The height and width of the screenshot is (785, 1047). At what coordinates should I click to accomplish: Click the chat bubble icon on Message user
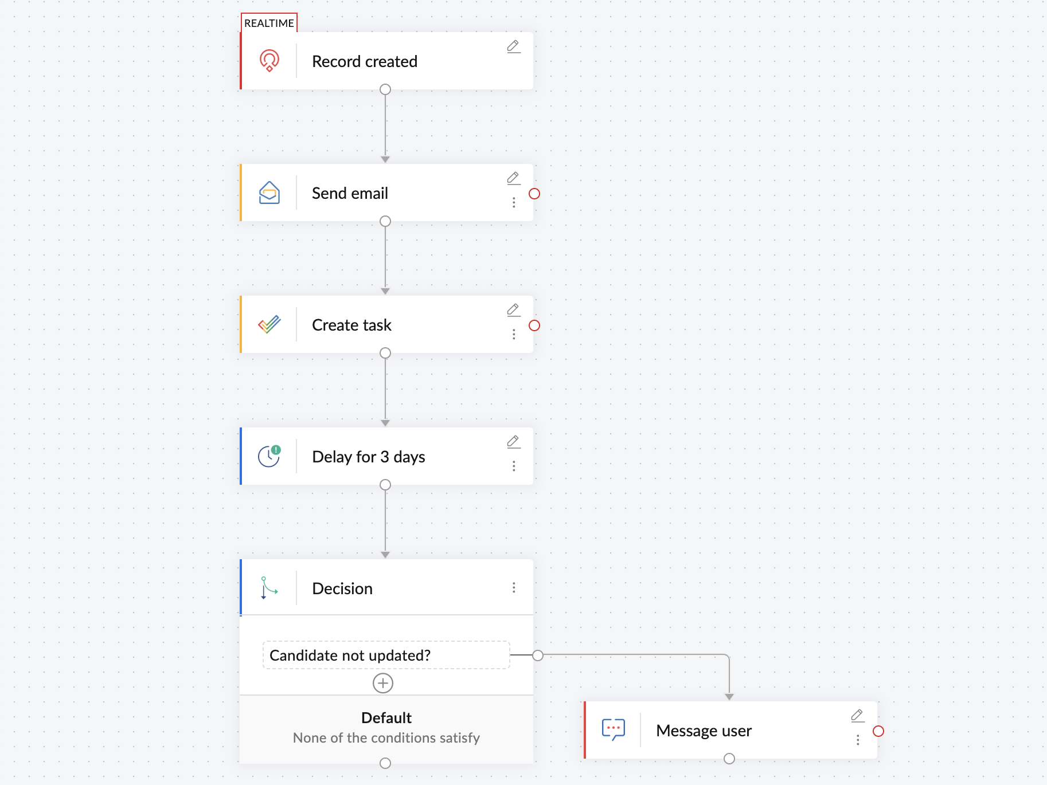(x=613, y=730)
